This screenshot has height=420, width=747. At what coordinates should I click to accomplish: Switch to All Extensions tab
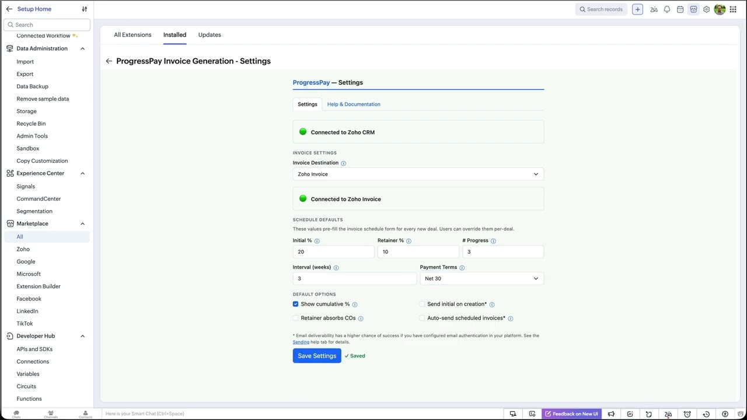coord(132,35)
